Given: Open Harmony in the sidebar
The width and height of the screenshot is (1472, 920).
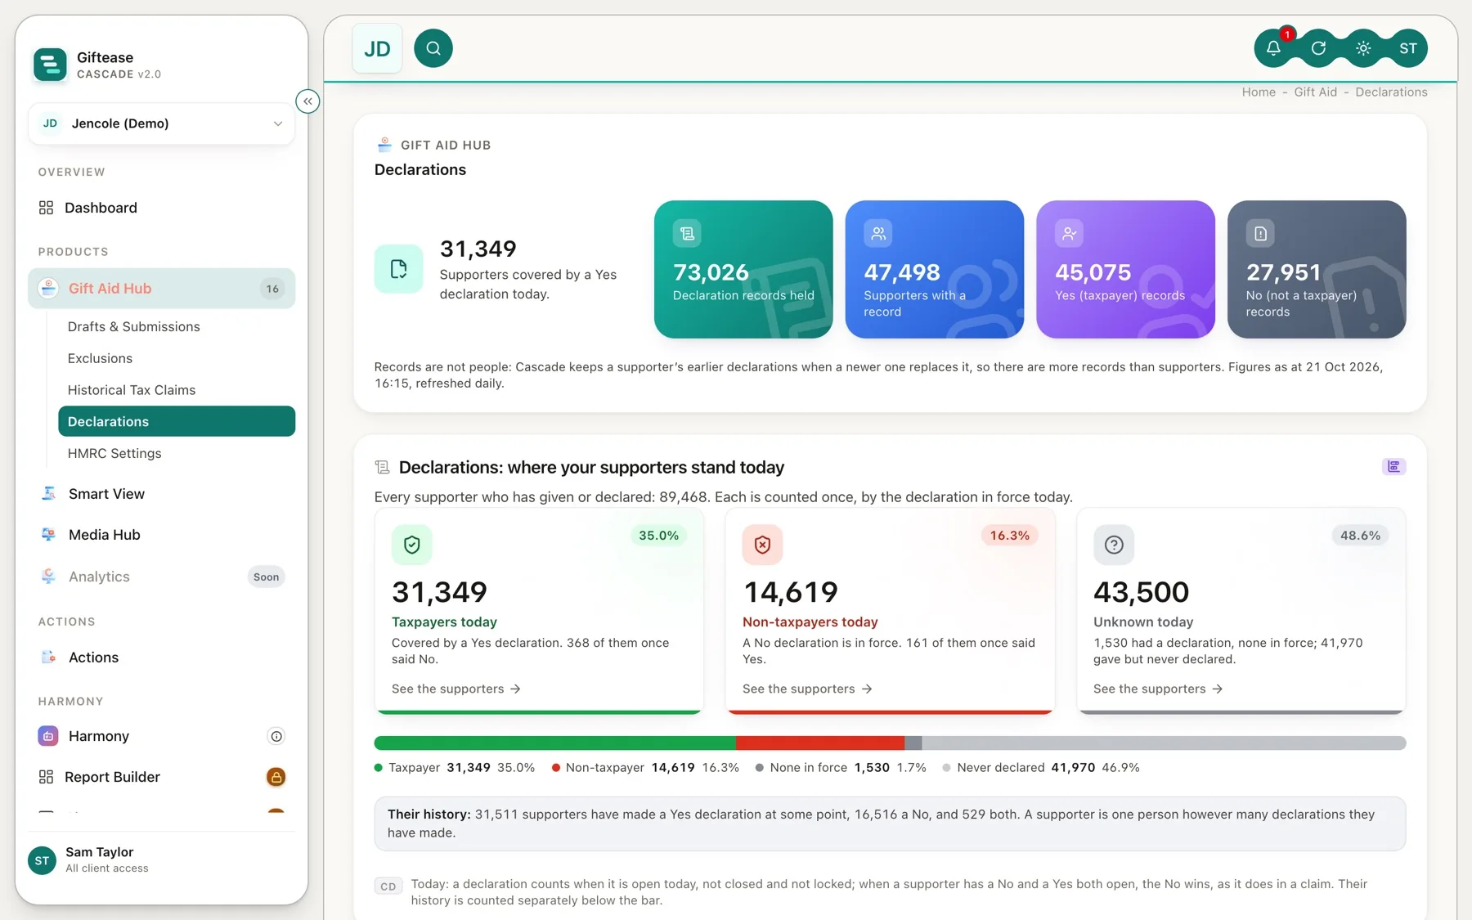Looking at the screenshot, I should (x=161, y=736).
